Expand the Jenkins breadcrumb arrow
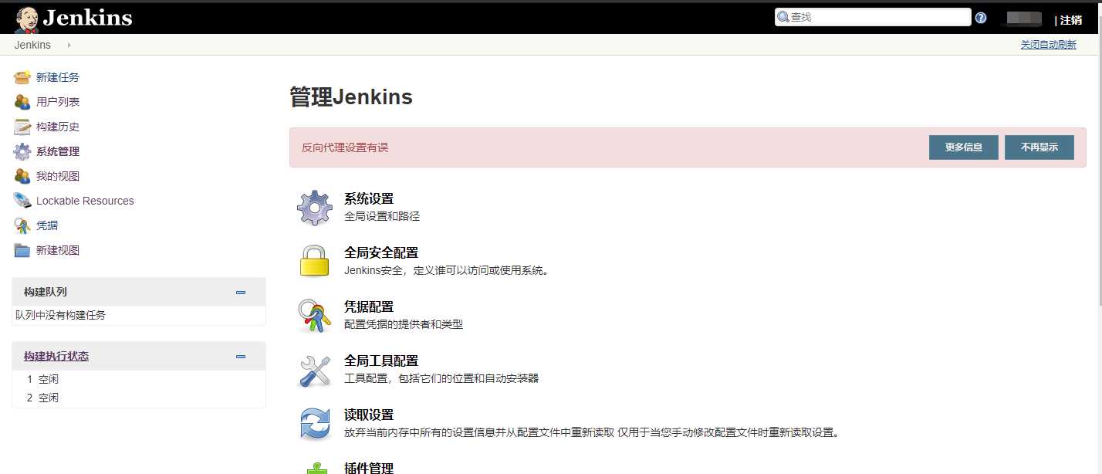This screenshot has height=474, width=1102. (69, 45)
